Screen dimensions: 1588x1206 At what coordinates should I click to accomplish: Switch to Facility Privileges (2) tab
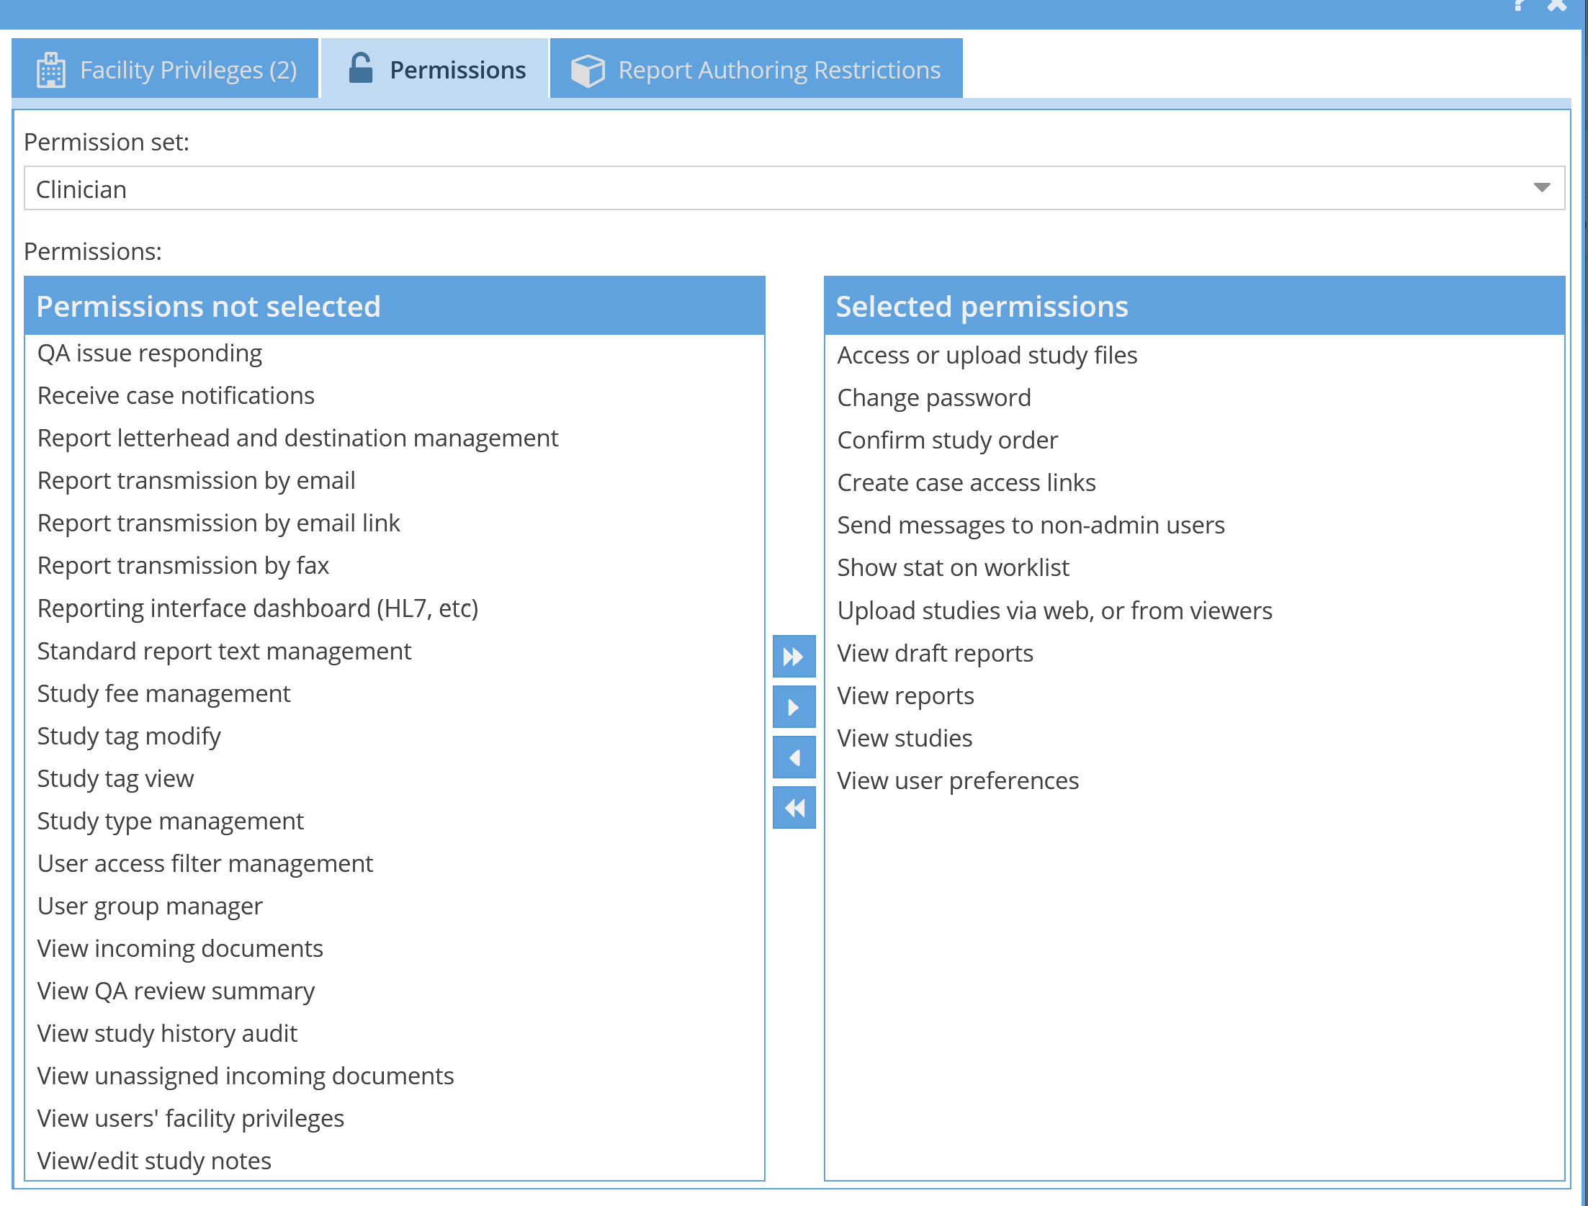165,69
